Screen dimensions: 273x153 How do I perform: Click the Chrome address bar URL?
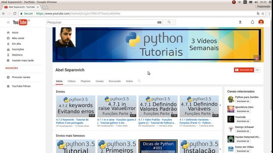tap(78, 14)
